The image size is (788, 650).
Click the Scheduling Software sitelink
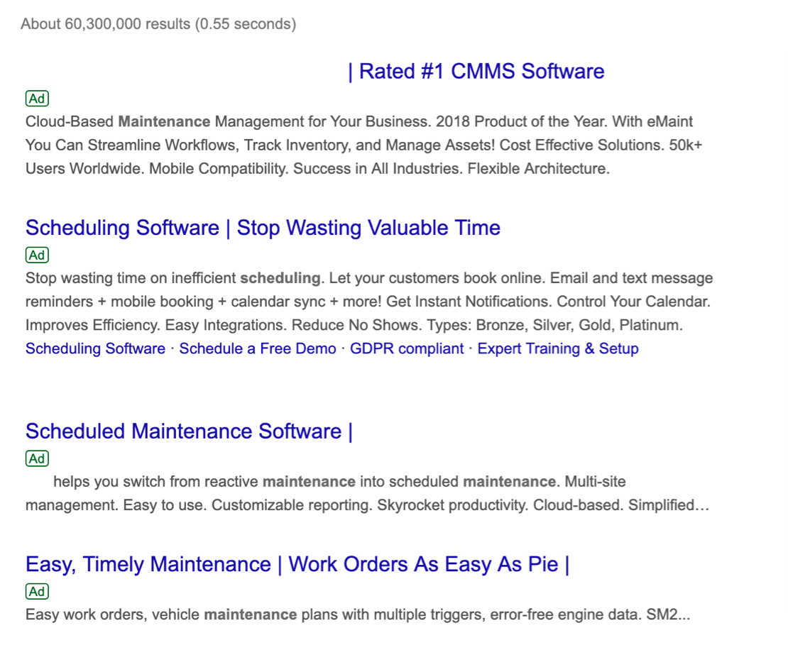click(96, 348)
